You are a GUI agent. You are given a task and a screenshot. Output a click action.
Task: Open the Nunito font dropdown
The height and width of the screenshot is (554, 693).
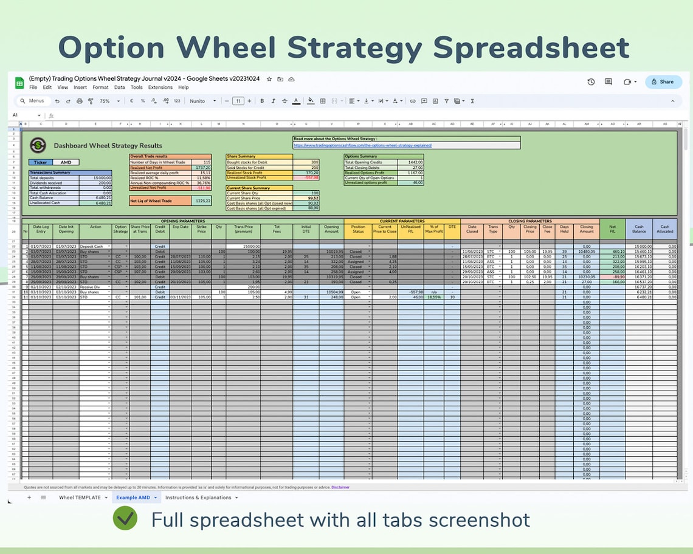point(201,101)
